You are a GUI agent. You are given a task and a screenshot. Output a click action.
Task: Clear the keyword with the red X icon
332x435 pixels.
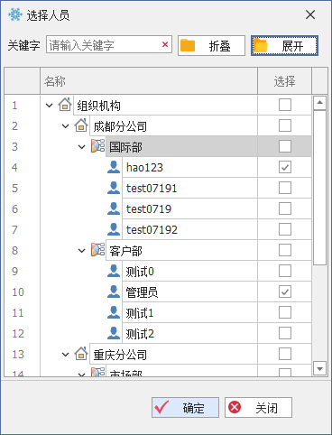[165, 45]
